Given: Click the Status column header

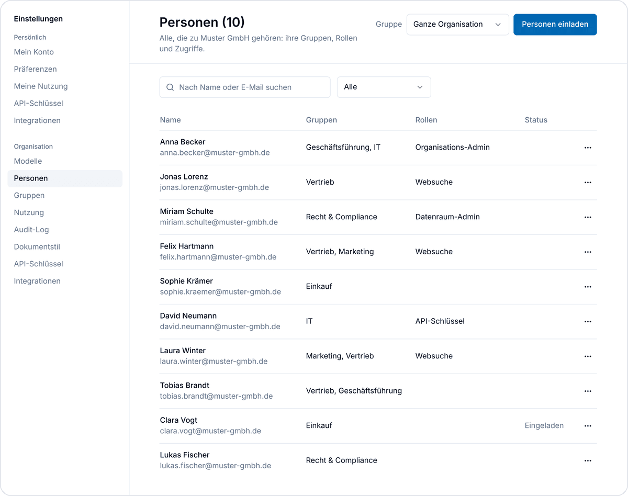Looking at the screenshot, I should (536, 120).
